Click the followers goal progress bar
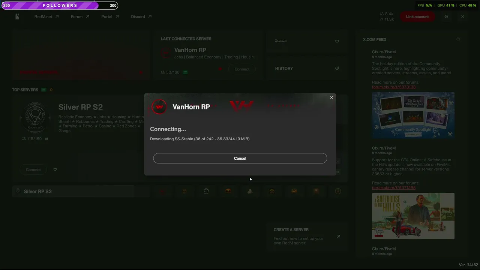The height and width of the screenshot is (270, 480). point(60,6)
